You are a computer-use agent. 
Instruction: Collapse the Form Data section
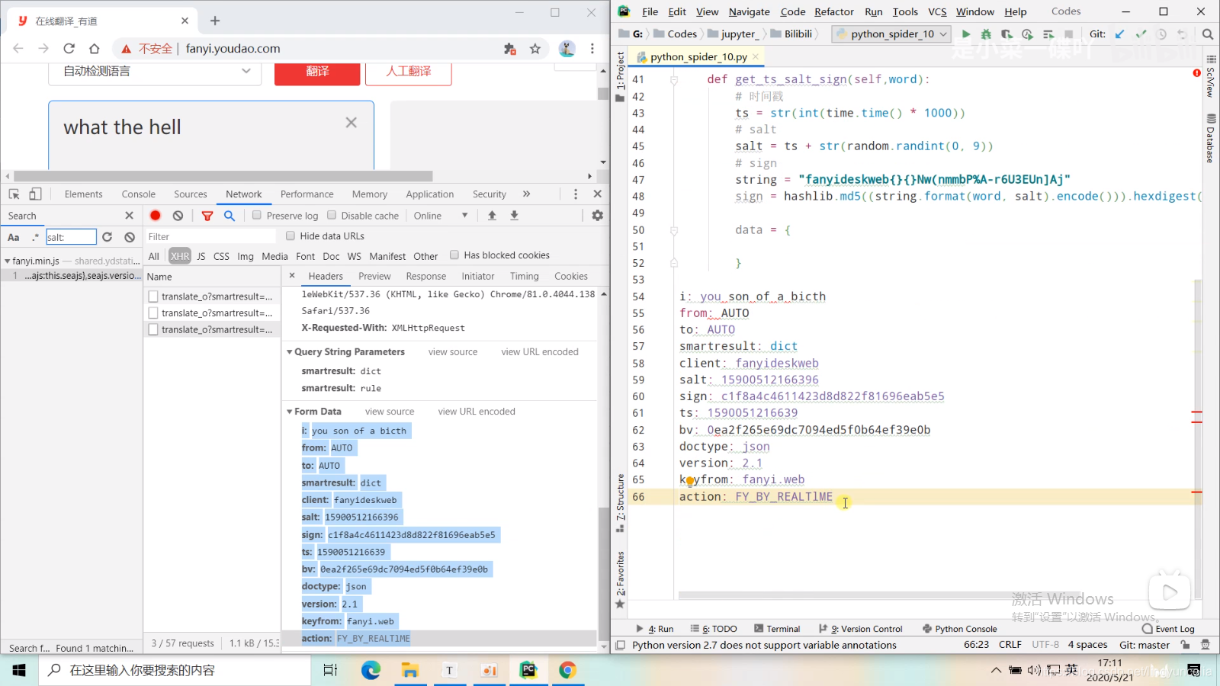[290, 412]
